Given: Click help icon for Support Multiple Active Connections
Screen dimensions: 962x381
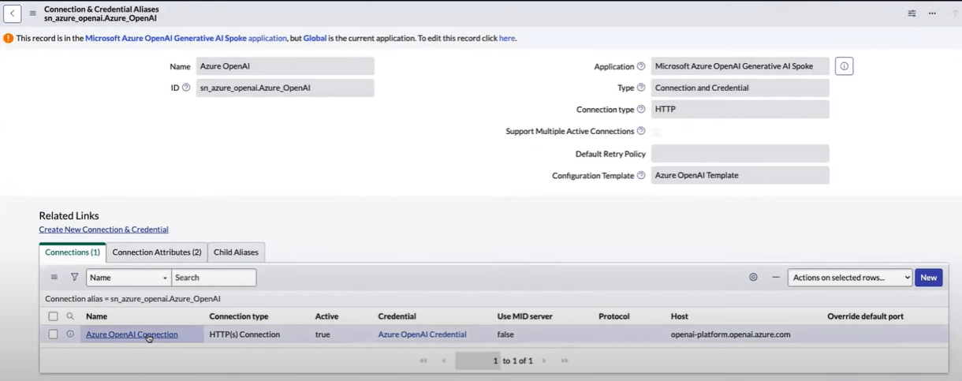Looking at the screenshot, I should pyautogui.click(x=641, y=131).
